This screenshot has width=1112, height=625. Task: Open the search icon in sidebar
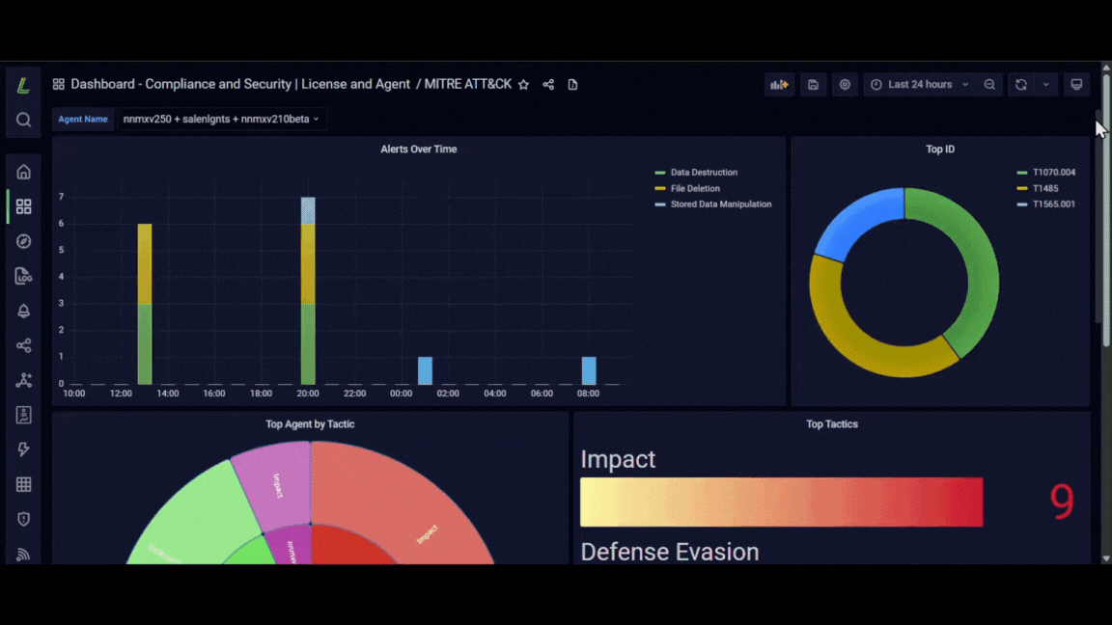(23, 120)
